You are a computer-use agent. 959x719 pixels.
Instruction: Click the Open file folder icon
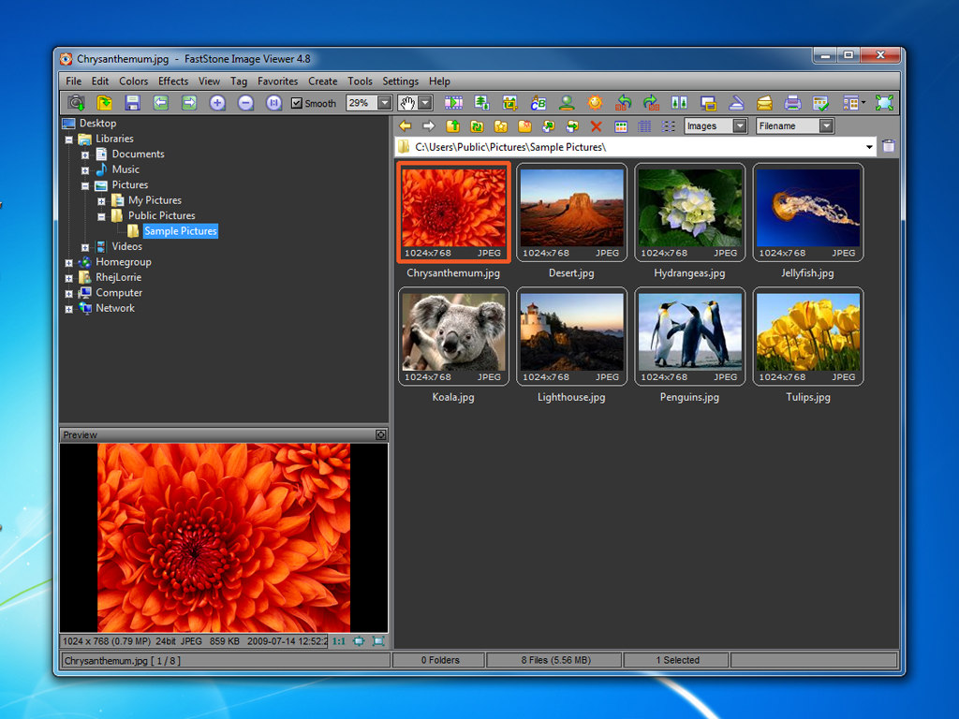pyautogui.click(x=105, y=103)
